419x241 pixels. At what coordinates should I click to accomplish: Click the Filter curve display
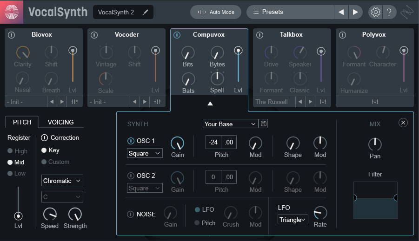(375, 200)
